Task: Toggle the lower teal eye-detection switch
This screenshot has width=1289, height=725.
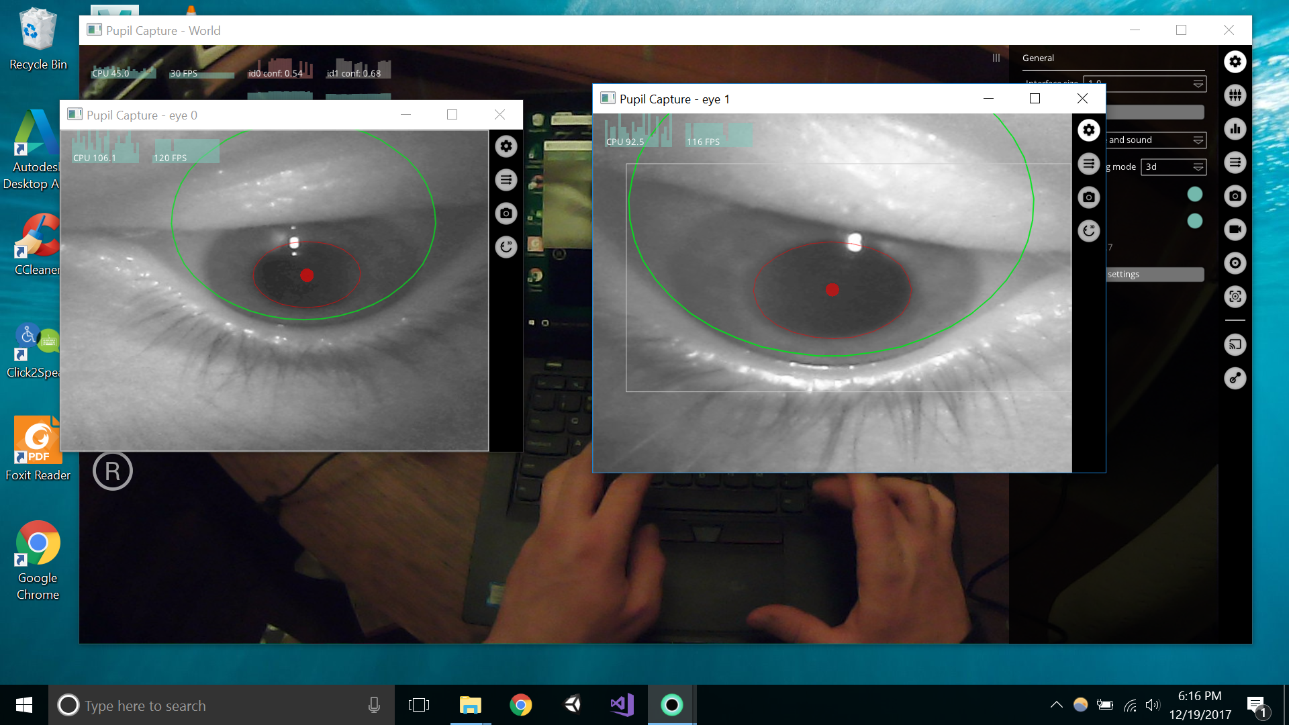Action: 1195,222
